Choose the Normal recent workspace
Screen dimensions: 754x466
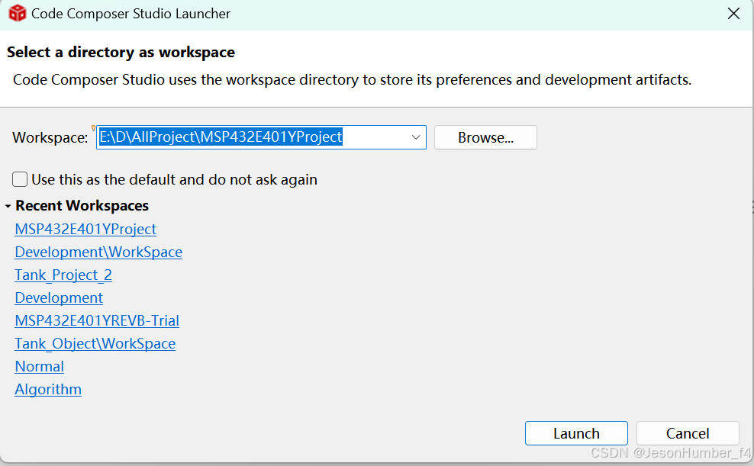pos(40,367)
